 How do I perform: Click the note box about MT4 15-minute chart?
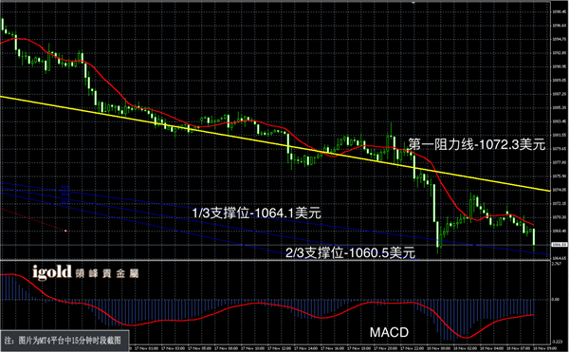[64, 341]
